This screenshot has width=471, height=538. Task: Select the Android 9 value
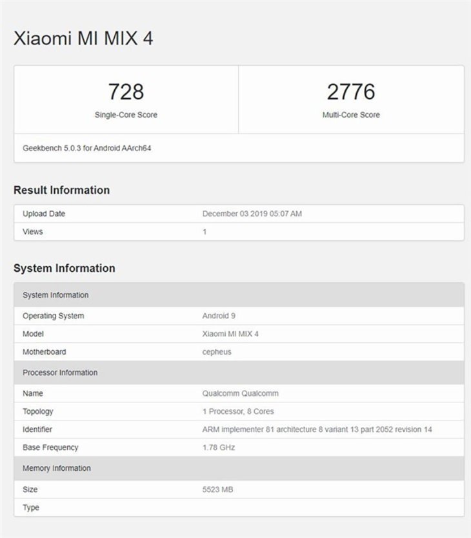coord(219,316)
